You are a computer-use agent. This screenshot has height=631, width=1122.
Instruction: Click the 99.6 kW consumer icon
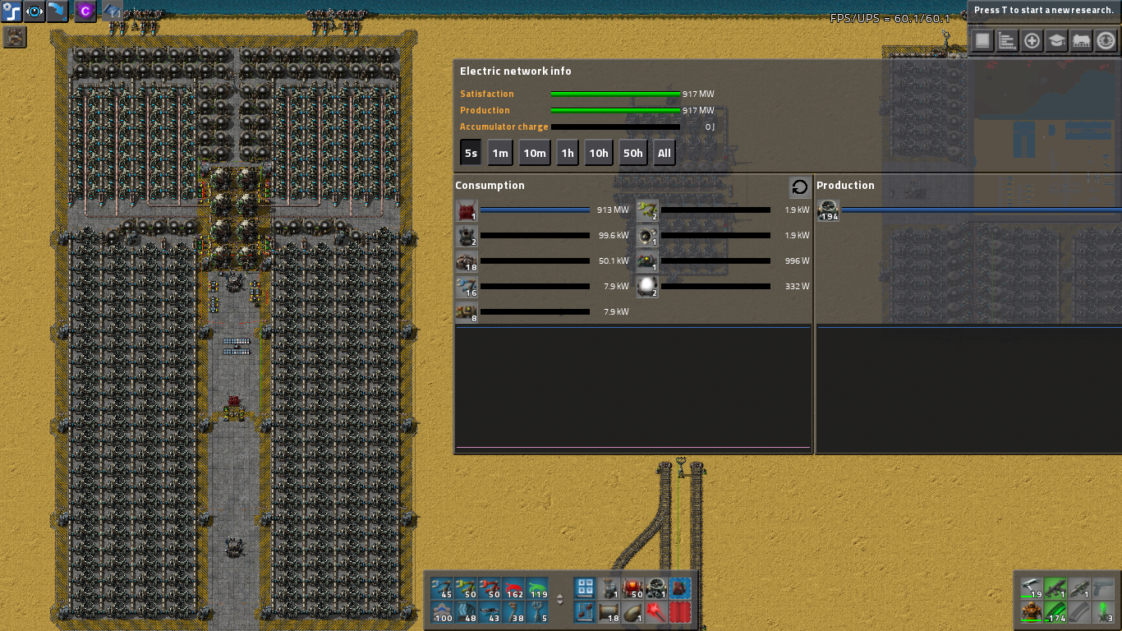pyautogui.click(x=467, y=236)
